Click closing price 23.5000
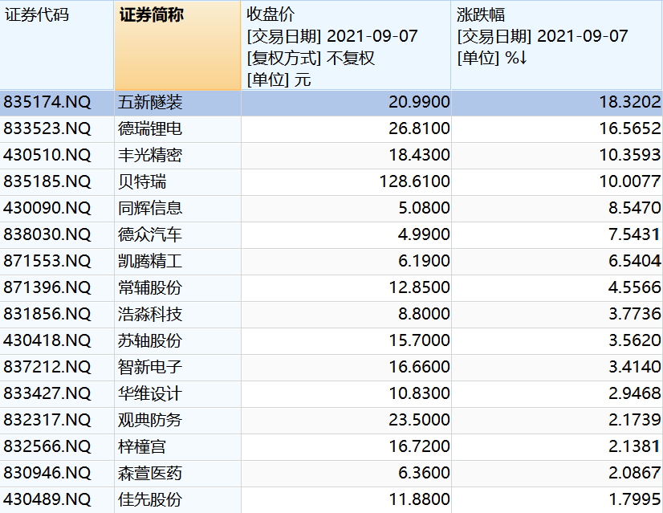This screenshot has height=513, width=663. tap(419, 420)
